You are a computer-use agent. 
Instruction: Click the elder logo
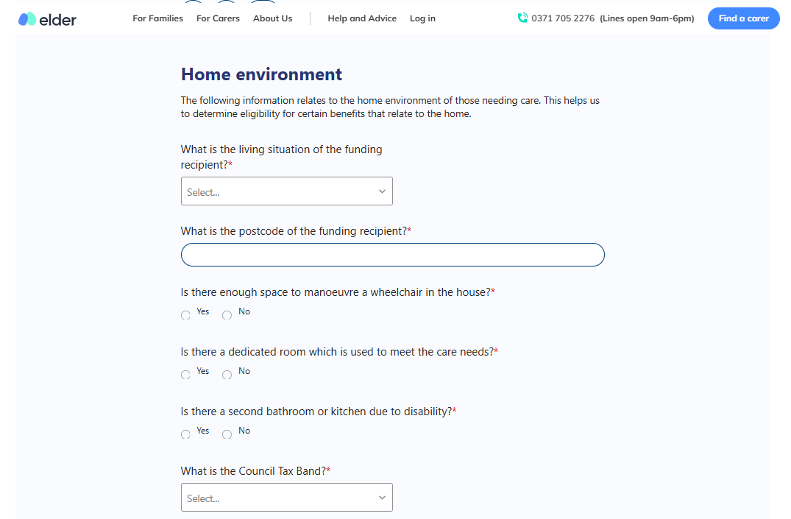[x=48, y=19]
